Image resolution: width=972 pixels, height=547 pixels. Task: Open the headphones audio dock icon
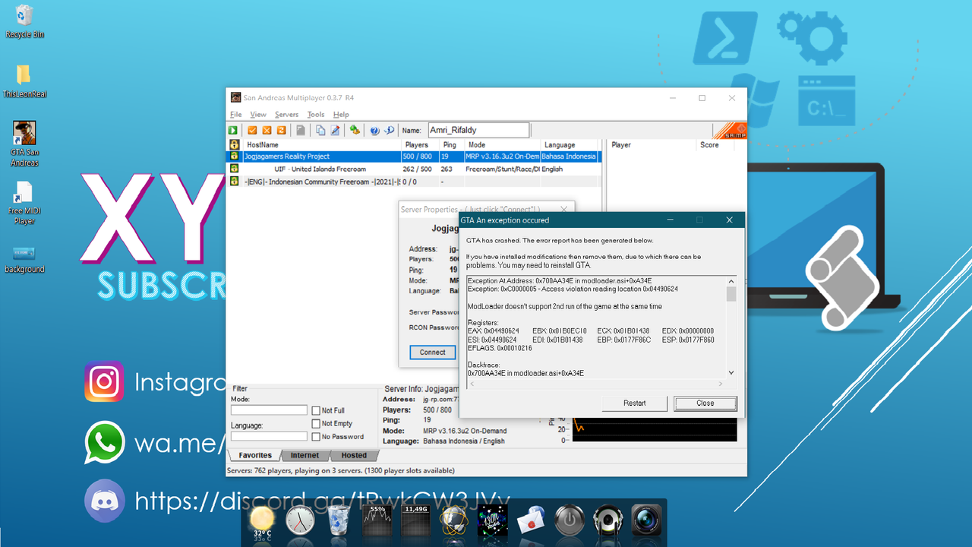(607, 521)
